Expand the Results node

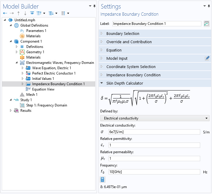pos(11,110)
